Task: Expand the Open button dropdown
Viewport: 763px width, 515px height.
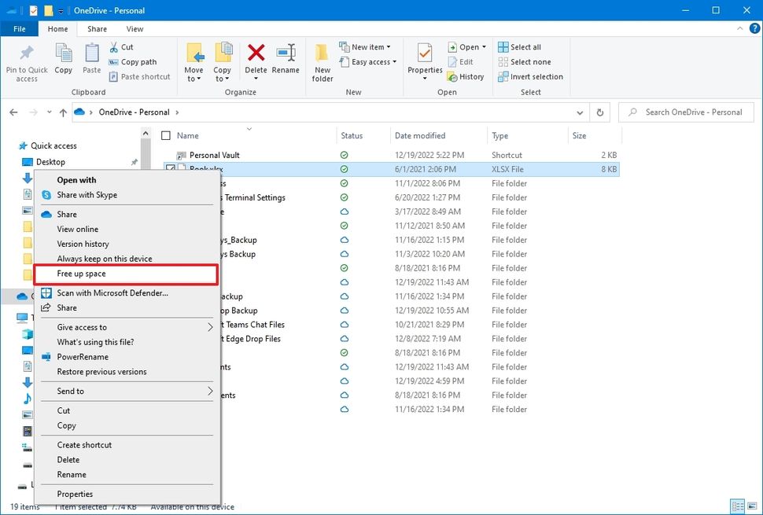Action: [x=485, y=47]
